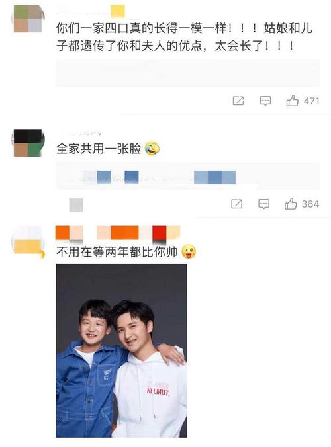View the father and son photo attachment
Screen dimensions: 331x447
[x=122, y=351]
